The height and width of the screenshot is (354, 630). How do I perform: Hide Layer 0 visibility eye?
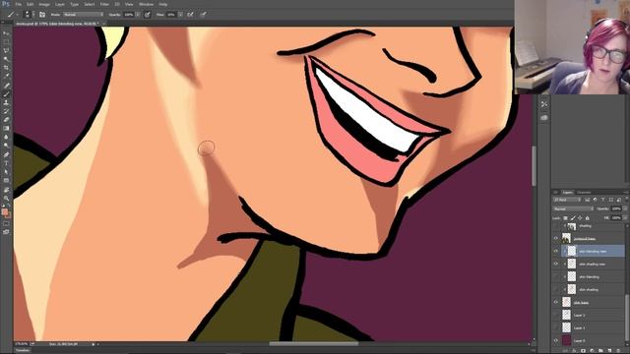tap(556, 341)
